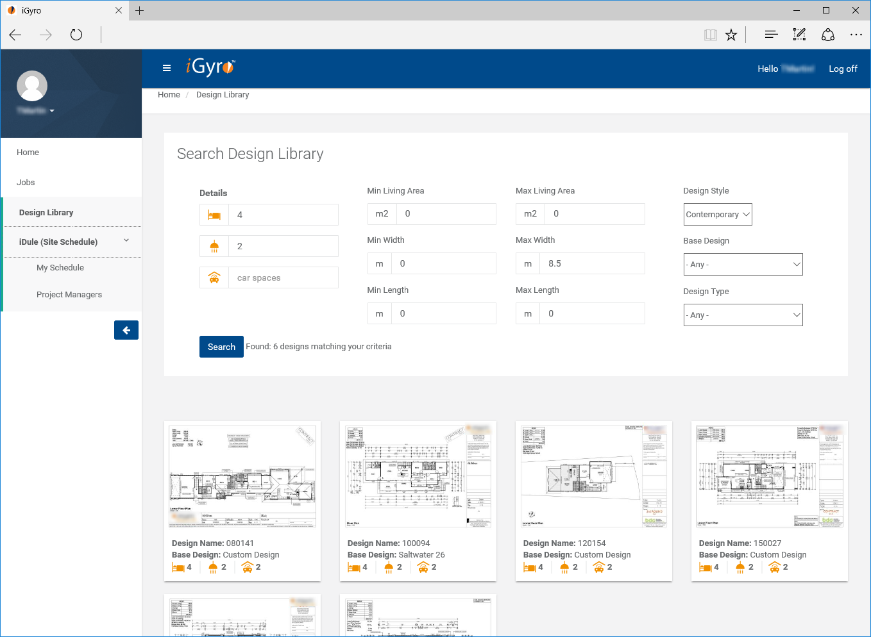871x637 pixels.
Task: Click the car spaces icon in the Details section
Action: [214, 277]
